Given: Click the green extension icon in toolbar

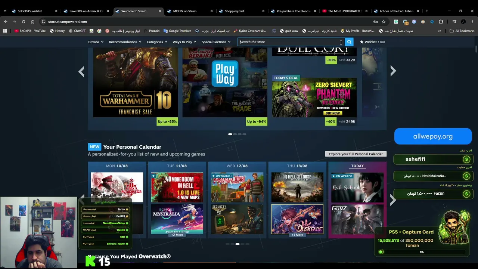Looking at the screenshot, I should click(x=396, y=22).
